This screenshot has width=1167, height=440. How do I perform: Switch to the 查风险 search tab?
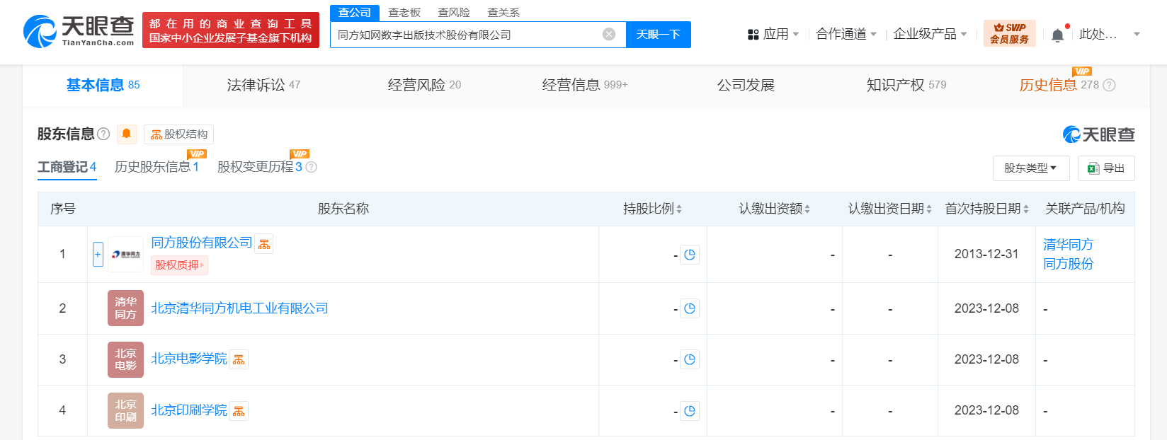pyautogui.click(x=454, y=13)
